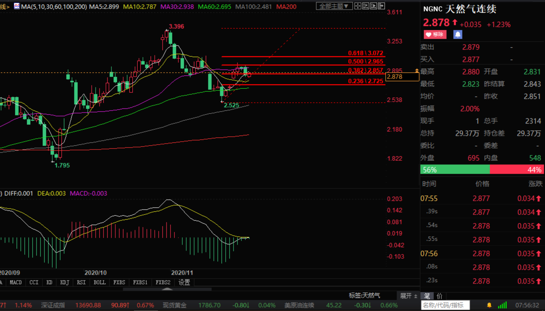This screenshot has width=545, height=311.
Task: Remove NGNC from favorites via 移除 heart button
Action: pos(435,34)
